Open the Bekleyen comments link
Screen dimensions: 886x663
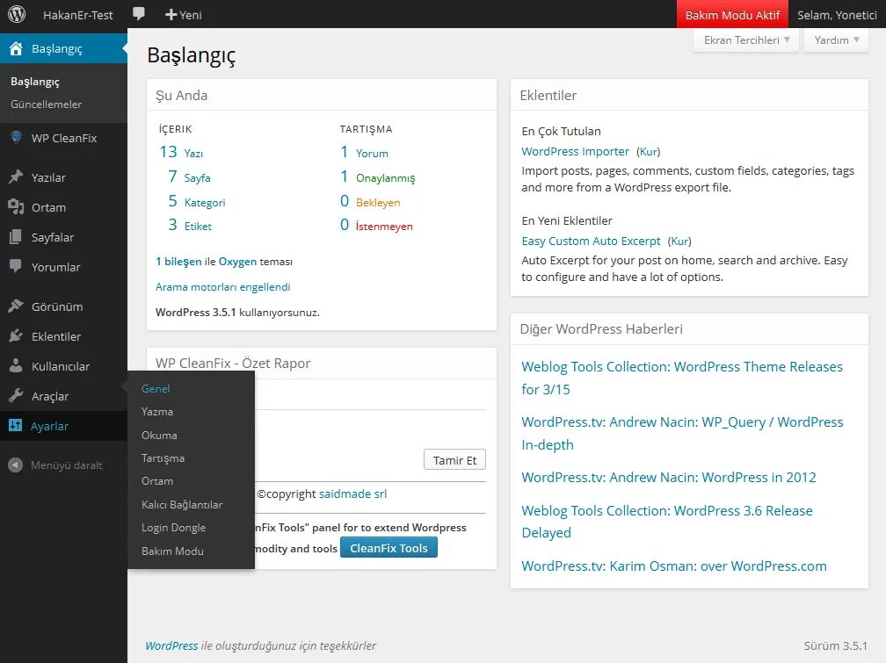click(378, 202)
